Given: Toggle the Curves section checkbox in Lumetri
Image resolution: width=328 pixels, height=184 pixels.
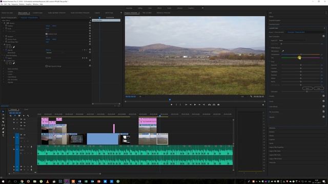Looking at the screenshot, I should point(323,101).
